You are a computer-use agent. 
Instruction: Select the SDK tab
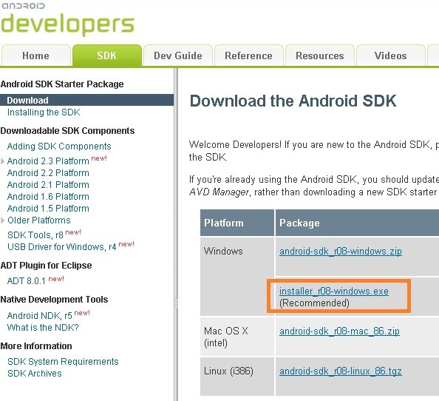[x=107, y=55]
